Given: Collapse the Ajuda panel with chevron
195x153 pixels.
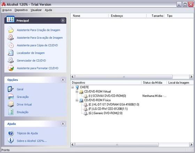Looking at the screenshot, I should (63, 124).
